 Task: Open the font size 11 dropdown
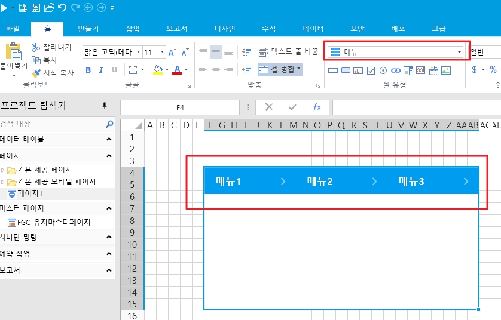[x=163, y=52]
